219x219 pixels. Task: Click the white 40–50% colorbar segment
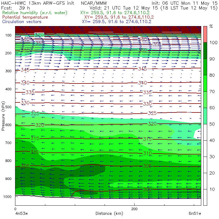pyautogui.click(x=205, y=132)
